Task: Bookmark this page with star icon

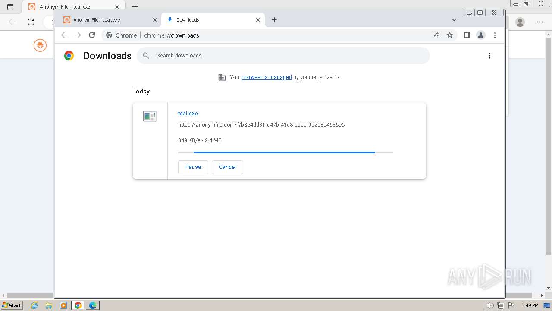Action: coord(450,35)
